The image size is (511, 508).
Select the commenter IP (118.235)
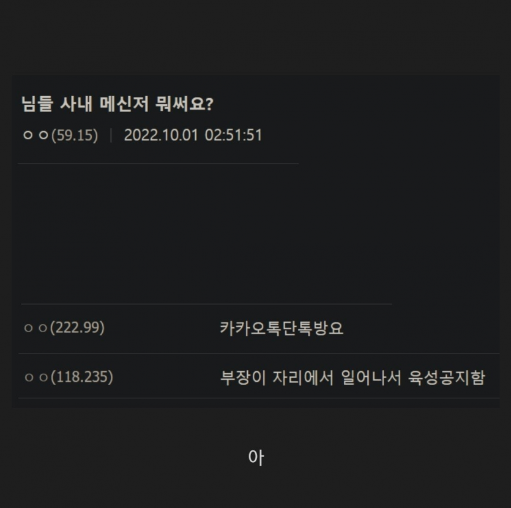point(82,377)
